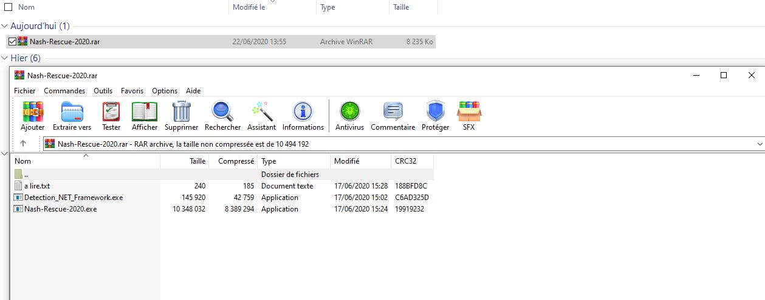Image resolution: width=765 pixels, height=300 pixels.
Task: Click Explorer date 22/06/2020 13:55
Action: click(x=259, y=42)
